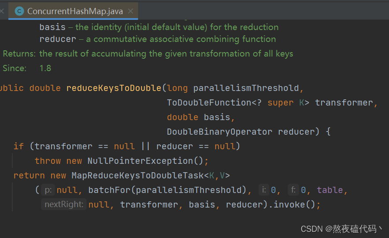This screenshot has width=389, height=238.
Task: Click the 'reducer' javadoc parameter name
Action: pyautogui.click(x=58, y=39)
